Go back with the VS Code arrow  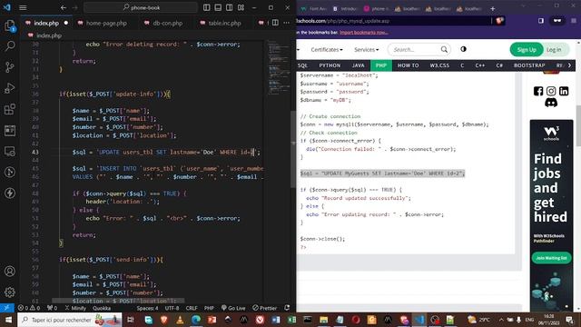pos(64,7)
